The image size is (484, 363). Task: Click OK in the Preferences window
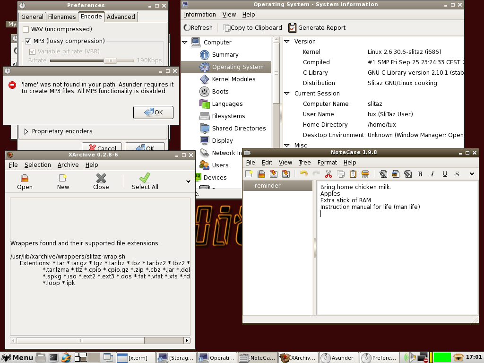coord(145,147)
